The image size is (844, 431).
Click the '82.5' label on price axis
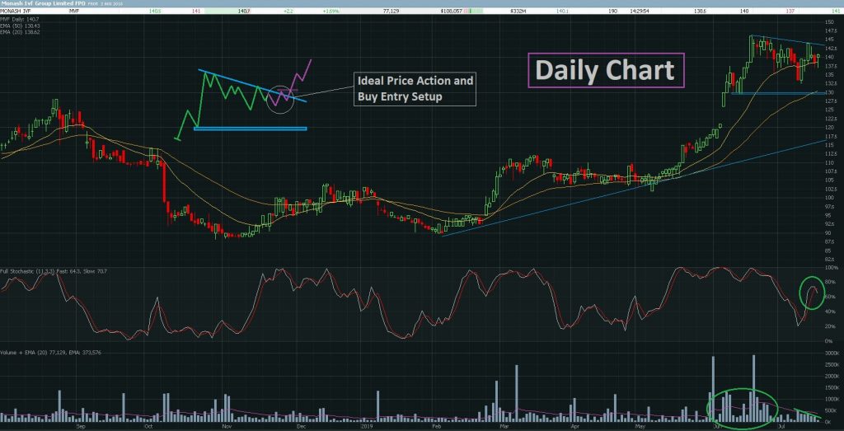[830, 260]
